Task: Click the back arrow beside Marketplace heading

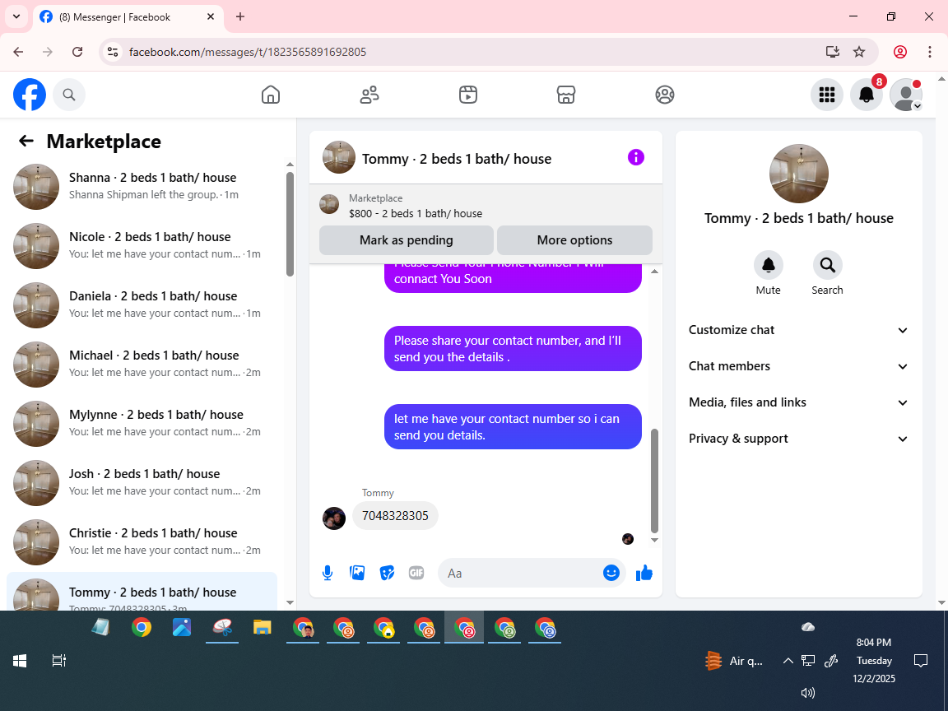Action: click(x=26, y=141)
